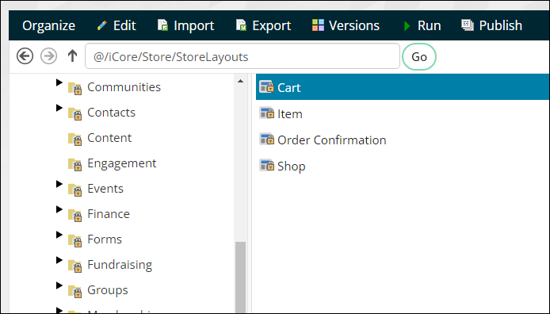This screenshot has width=550, height=314.
Task: Go forward with the right arrow icon
Action: tap(49, 56)
